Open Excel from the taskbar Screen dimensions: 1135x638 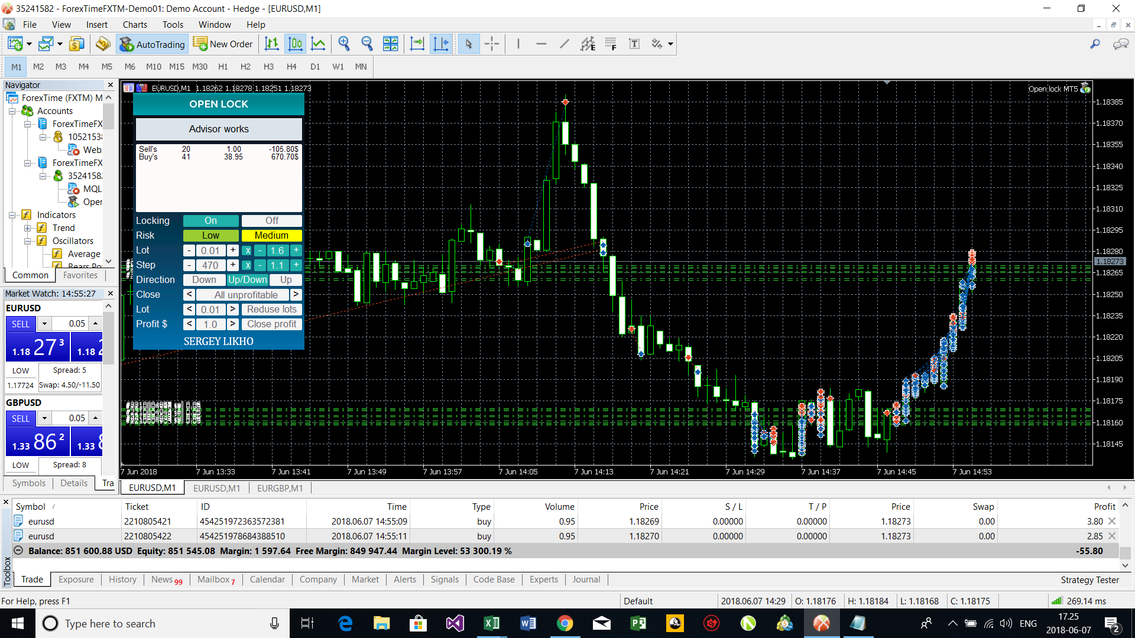(491, 623)
